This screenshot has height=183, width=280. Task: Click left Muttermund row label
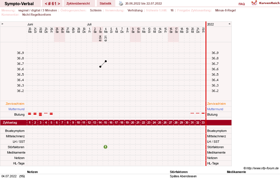[17, 109]
